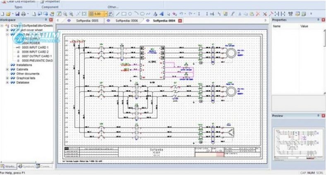Image resolution: width=326 pixels, height=175 pixels.
Task: Click the top motor circle symbol
Action: tap(231, 53)
